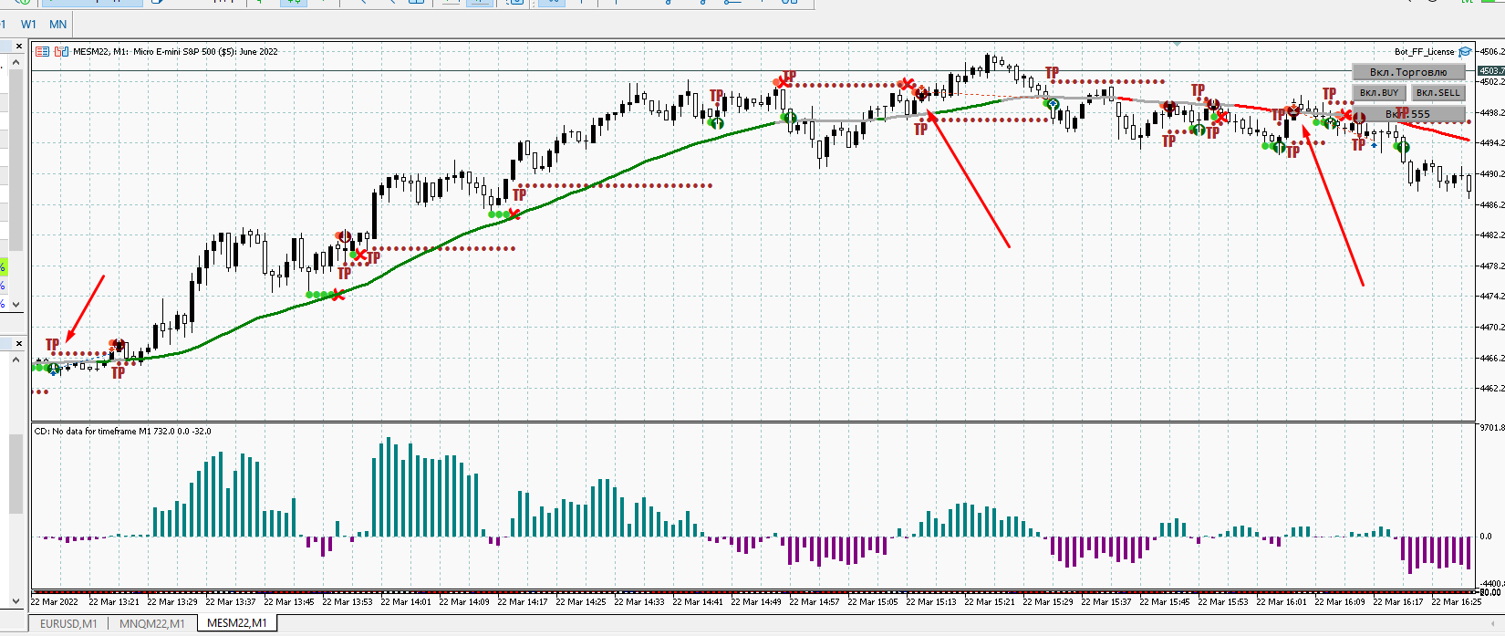1505x636 pixels.
Task: Switch to the EURUSD,M1 chart tab
Action: 68,624
